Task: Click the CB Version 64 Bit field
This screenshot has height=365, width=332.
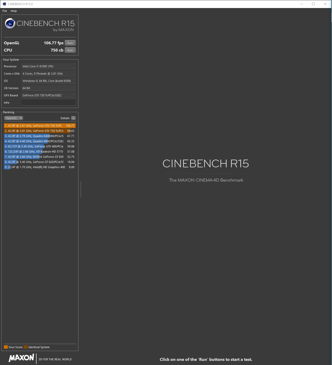Action: pyautogui.click(x=48, y=88)
